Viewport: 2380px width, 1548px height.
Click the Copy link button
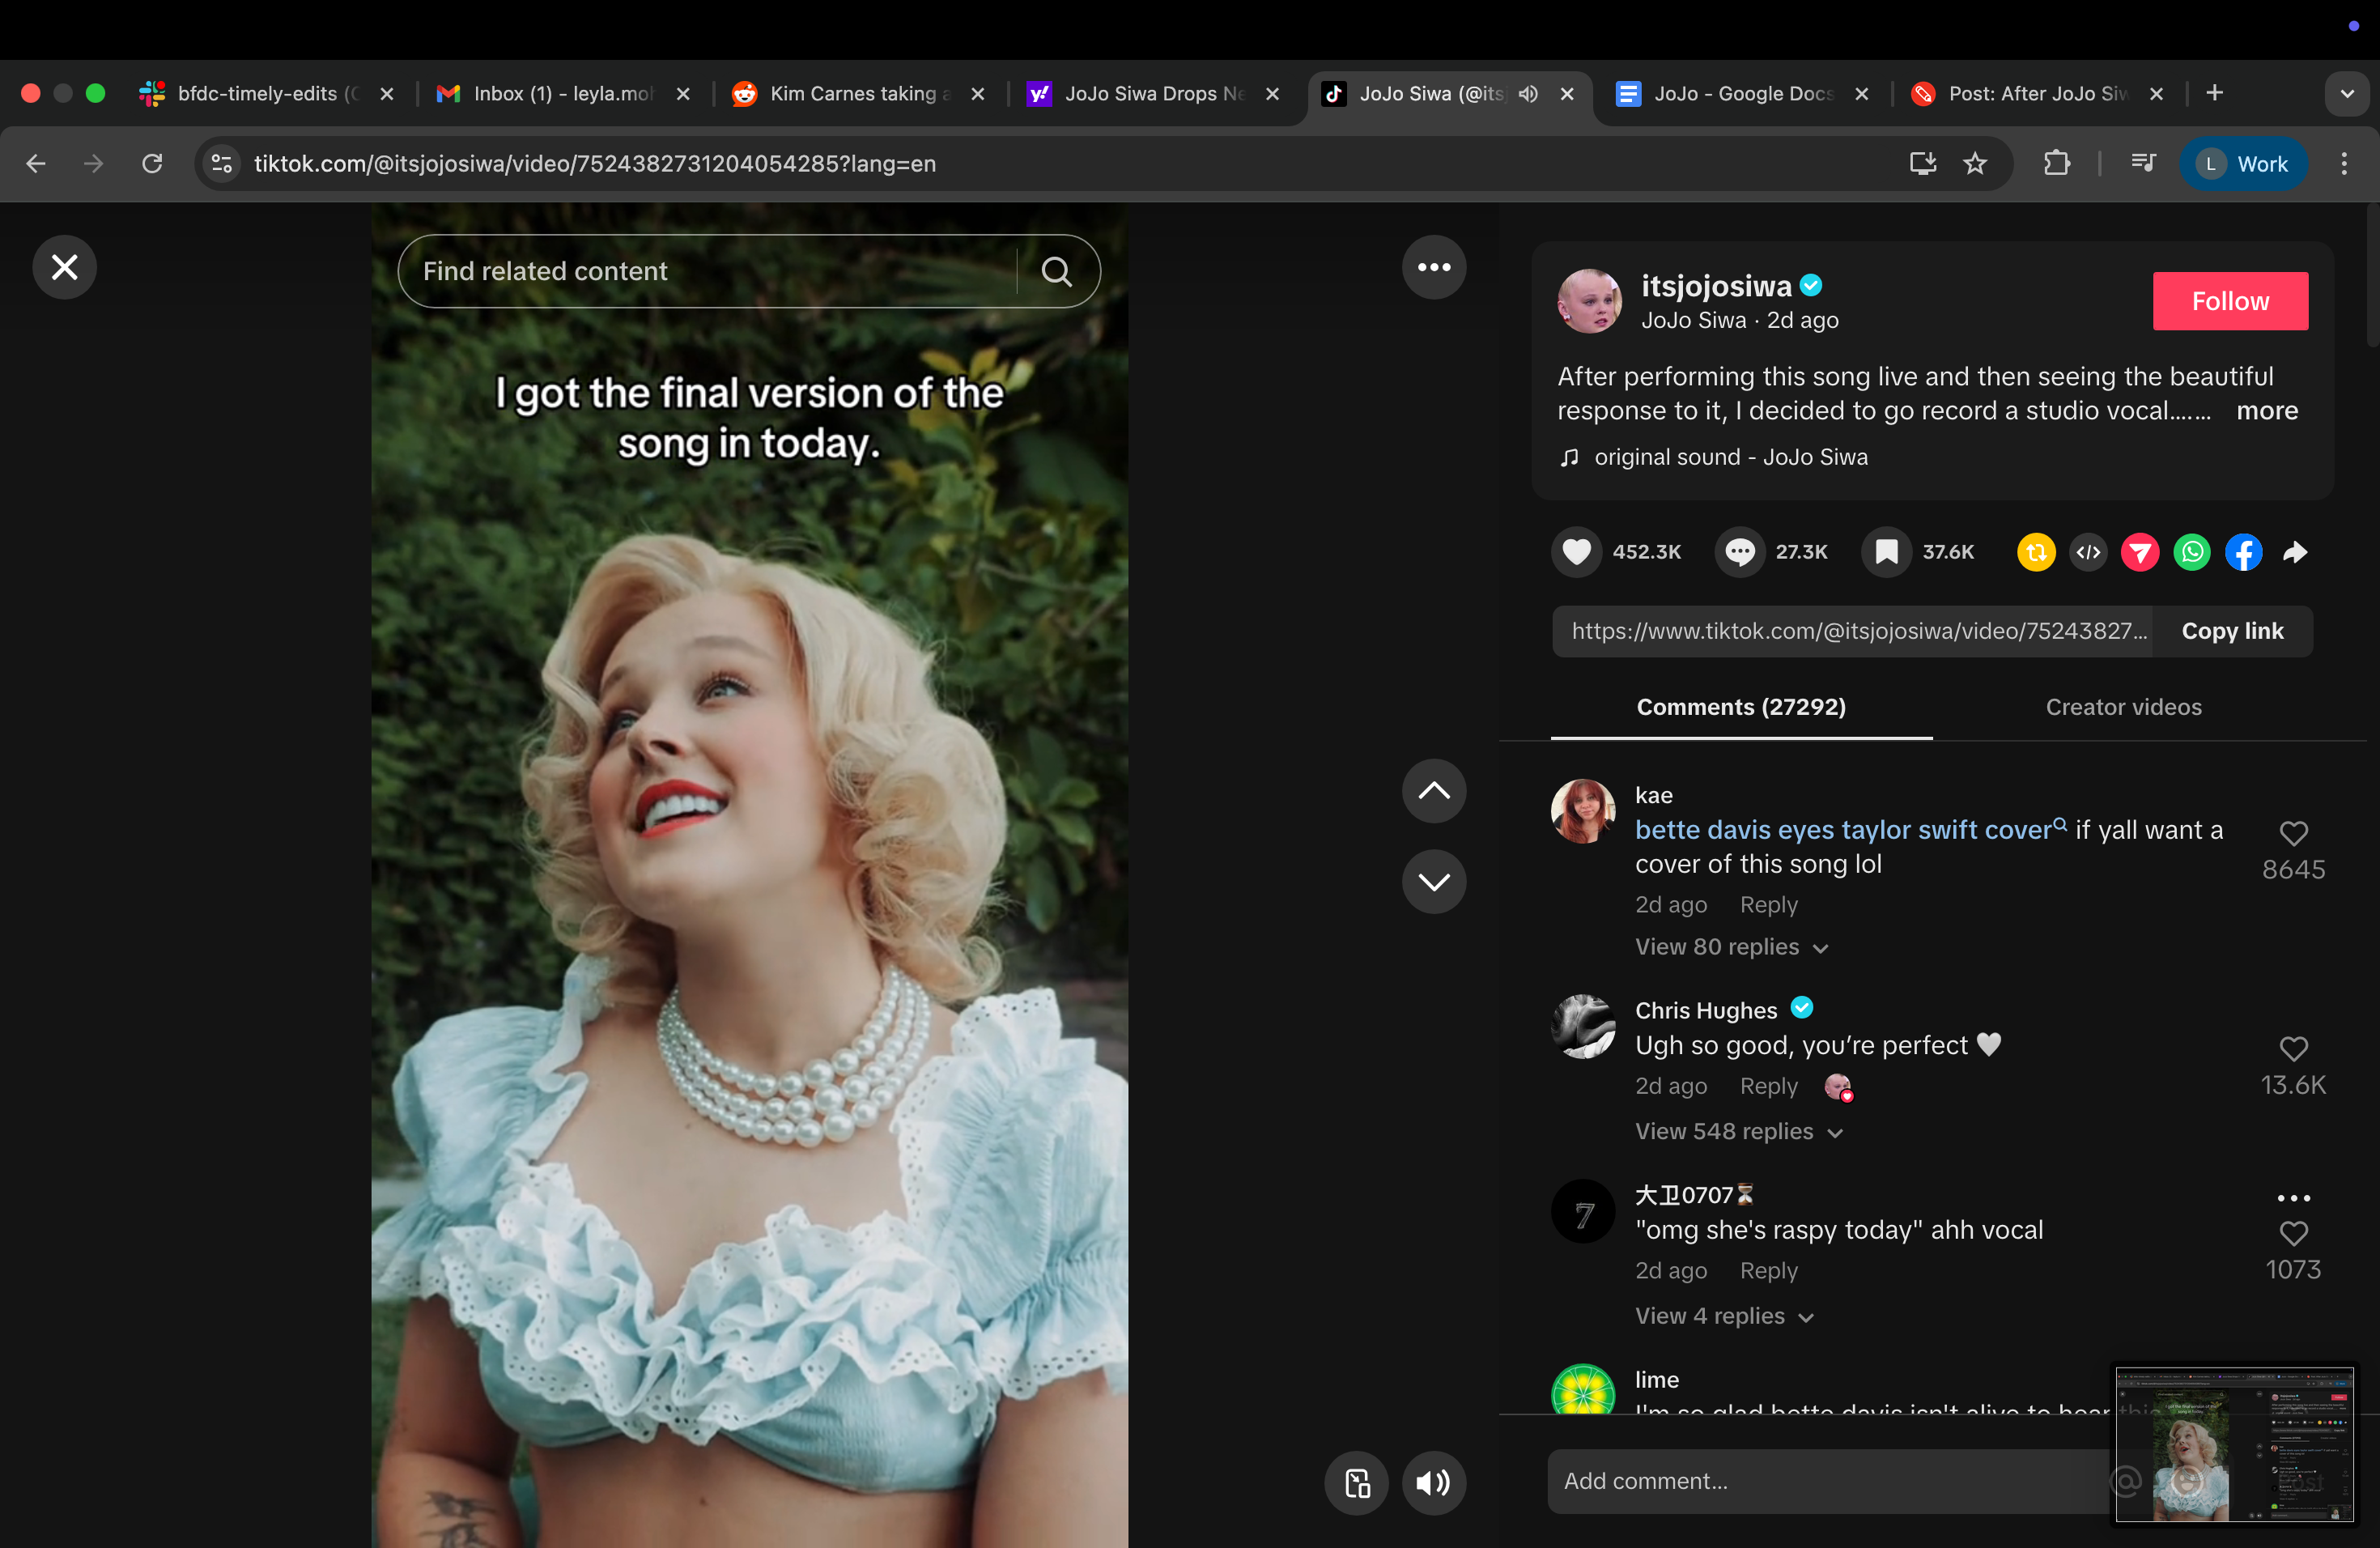click(2232, 631)
